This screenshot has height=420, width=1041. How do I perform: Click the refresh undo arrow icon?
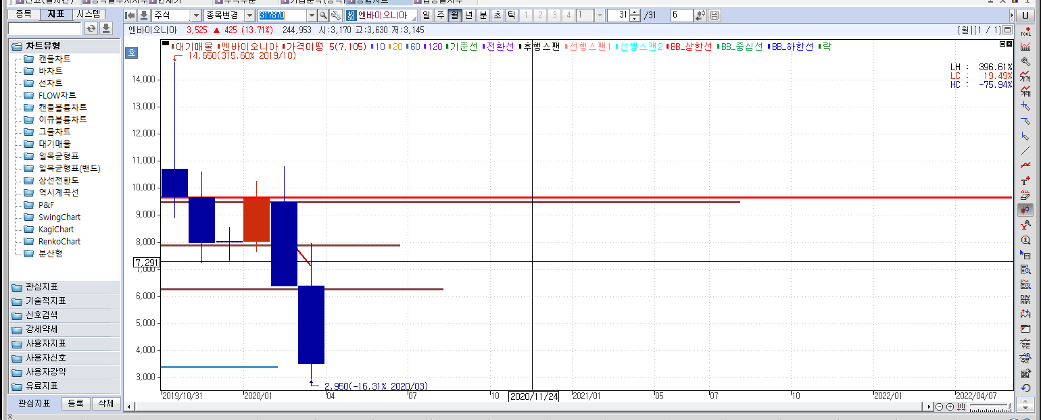pyautogui.click(x=1025, y=388)
